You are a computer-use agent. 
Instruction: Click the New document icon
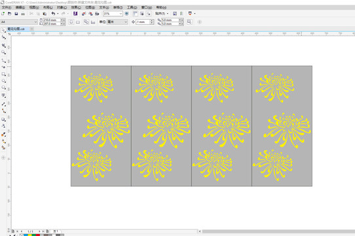pos(3,14)
